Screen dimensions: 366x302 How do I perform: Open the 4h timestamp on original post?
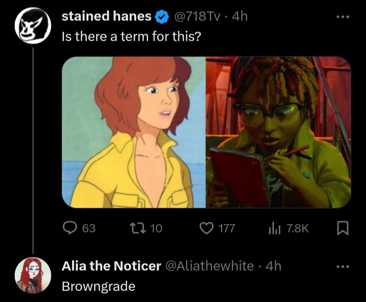pyautogui.click(x=239, y=17)
